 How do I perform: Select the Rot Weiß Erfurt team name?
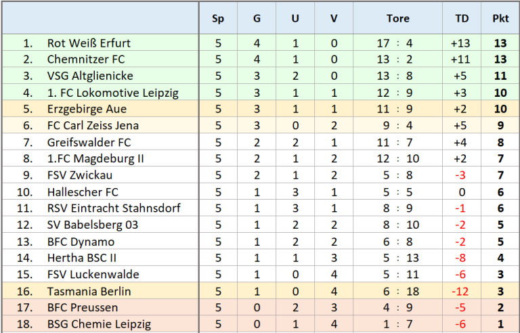coord(89,43)
